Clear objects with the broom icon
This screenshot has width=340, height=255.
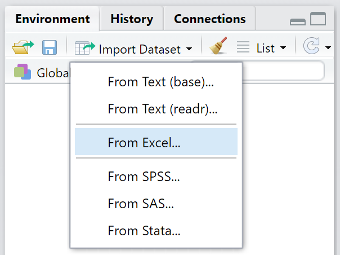coord(218,48)
